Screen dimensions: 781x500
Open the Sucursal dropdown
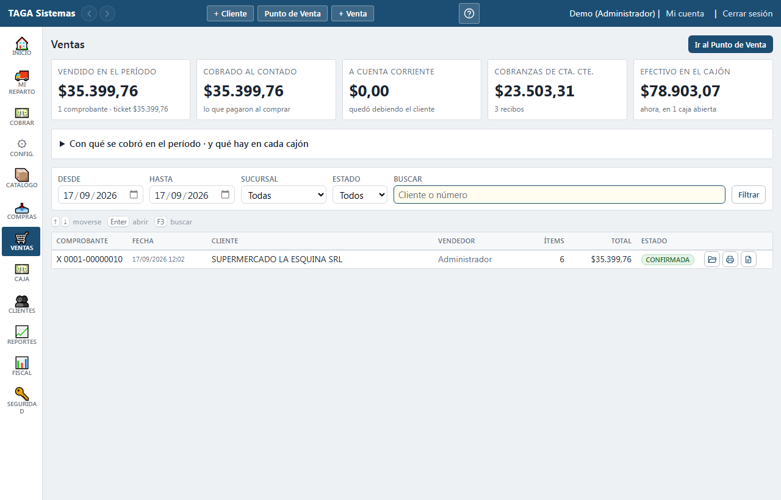[284, 195]
